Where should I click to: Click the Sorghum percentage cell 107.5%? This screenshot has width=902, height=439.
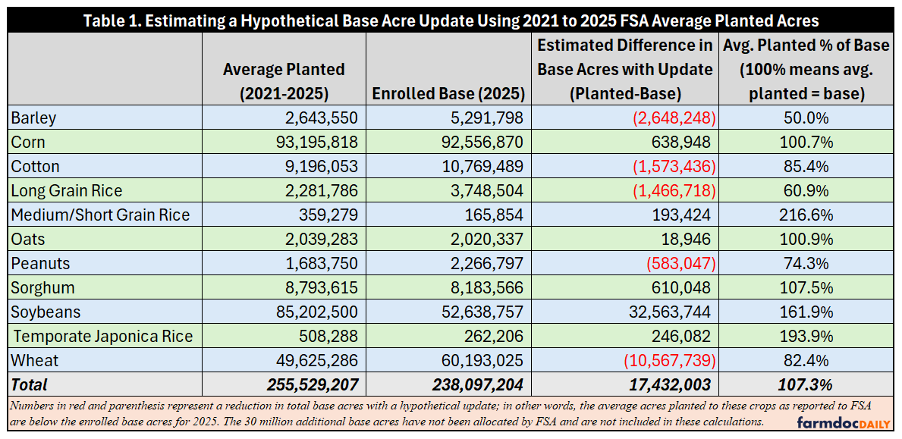tap(806, 287)
